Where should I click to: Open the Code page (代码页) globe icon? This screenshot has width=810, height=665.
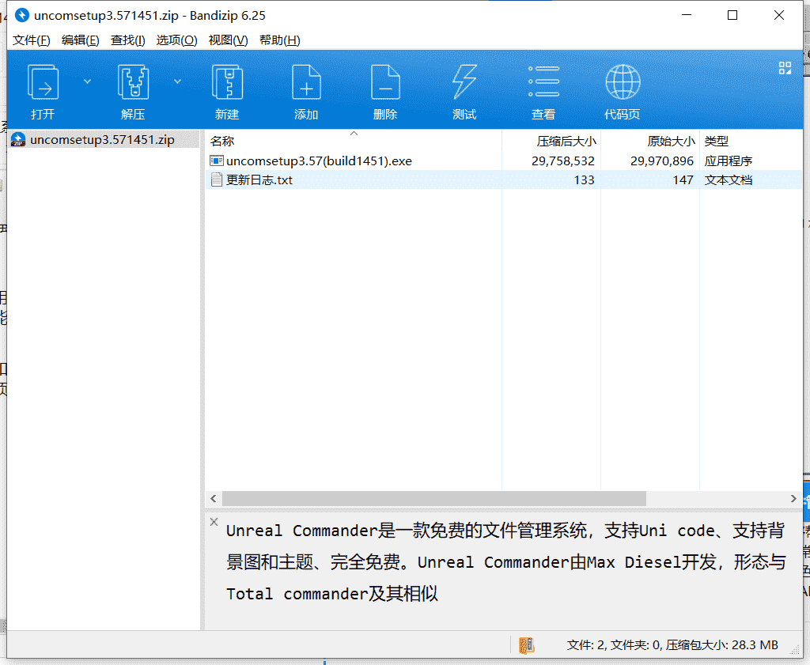(x=623, y=81)
